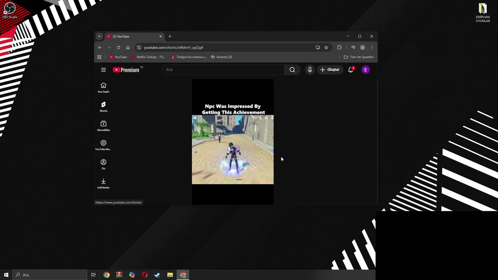Go to Ana Sayfa in the sidebar
The height and width of the screenshot is (280, 498).
click(x=103, y=88)
